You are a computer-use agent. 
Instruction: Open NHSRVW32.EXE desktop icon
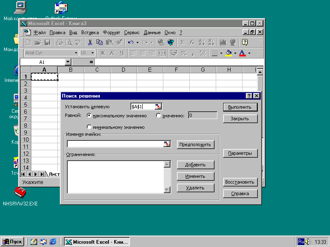click(20, 197)
